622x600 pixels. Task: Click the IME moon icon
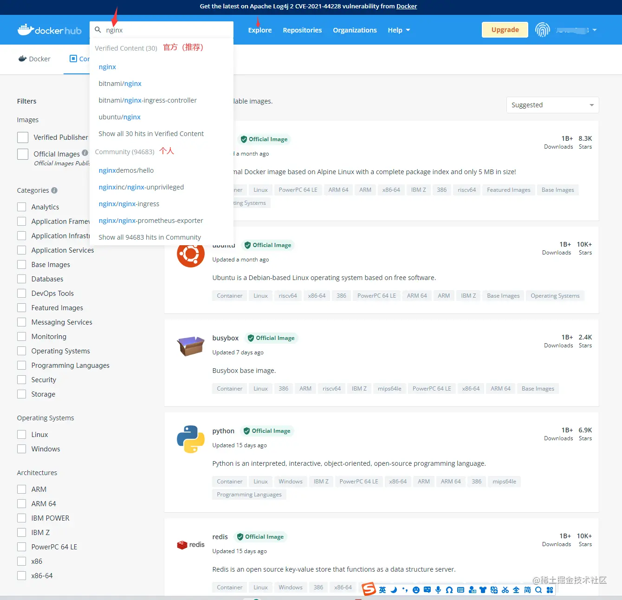coord(394,590)
